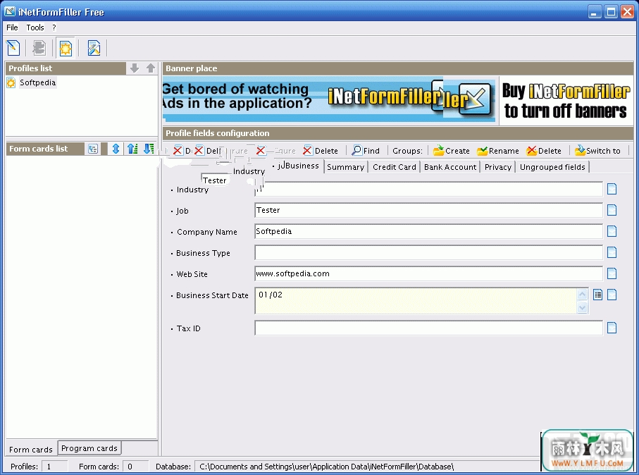Click the 'Web Site' field label
Screen dimensions: 639x475
pyautogui.click(x=192, y=274)
